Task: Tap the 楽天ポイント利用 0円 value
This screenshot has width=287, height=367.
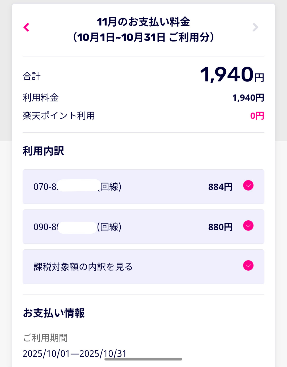Action: [257, 116]
